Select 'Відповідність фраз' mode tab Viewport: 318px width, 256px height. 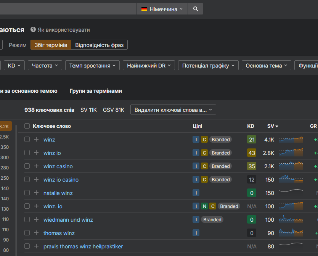pos(100,45)
